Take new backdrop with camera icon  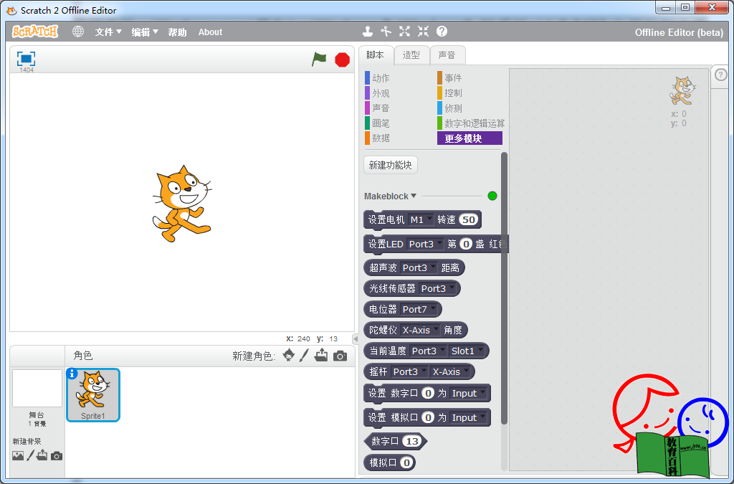pos(57,456)
